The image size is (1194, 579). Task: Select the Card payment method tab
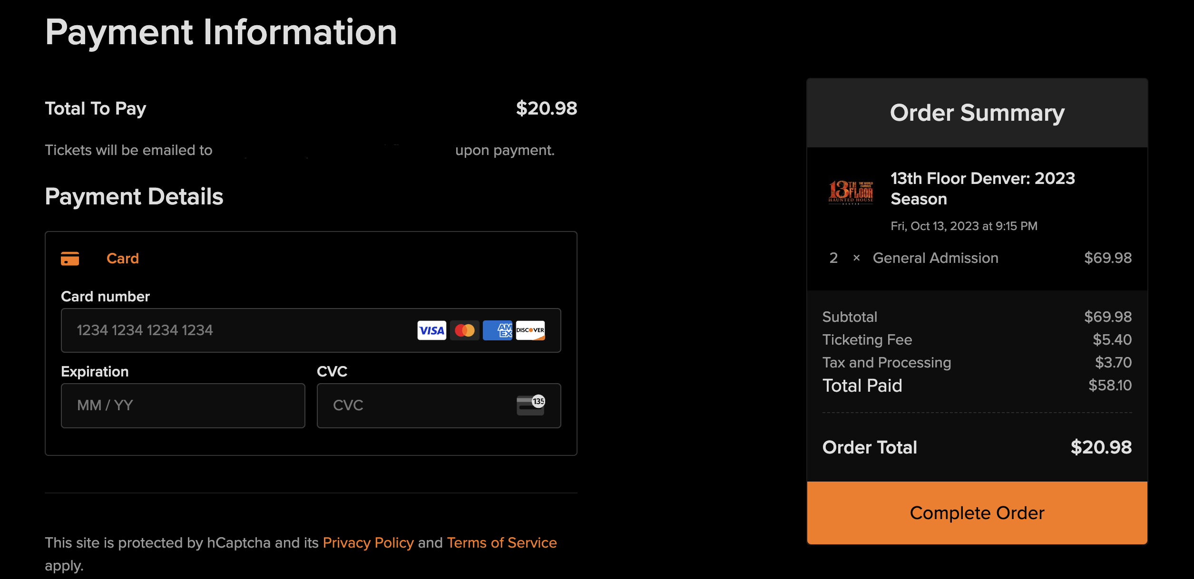pyautogui.click(x=123, y=258)
